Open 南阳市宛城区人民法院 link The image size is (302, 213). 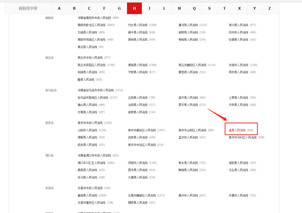pyautogui.click(x=91, y=39)
